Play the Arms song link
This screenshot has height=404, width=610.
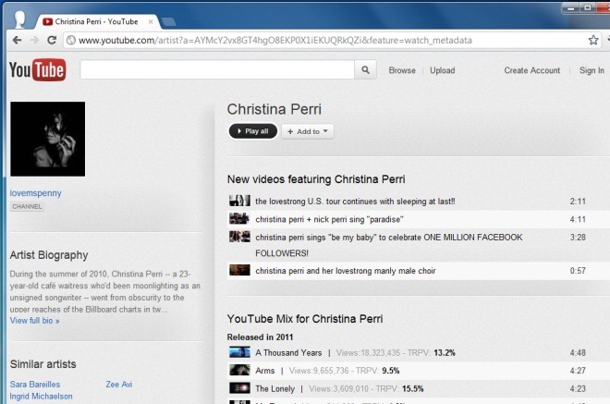(265, 371)
